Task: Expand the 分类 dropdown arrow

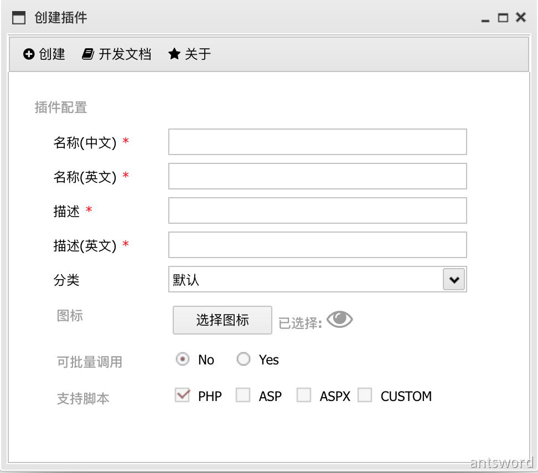Action: coord(454,280)
